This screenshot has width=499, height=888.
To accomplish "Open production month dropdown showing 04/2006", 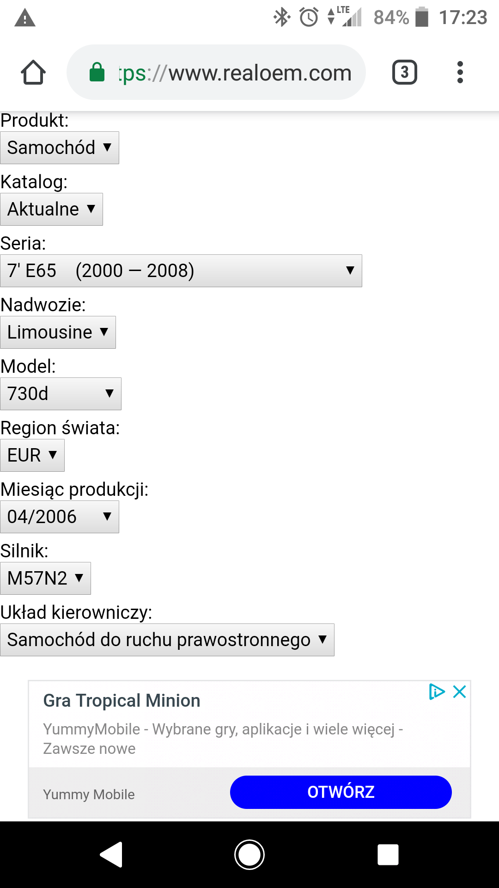I will tap(60, 517).
